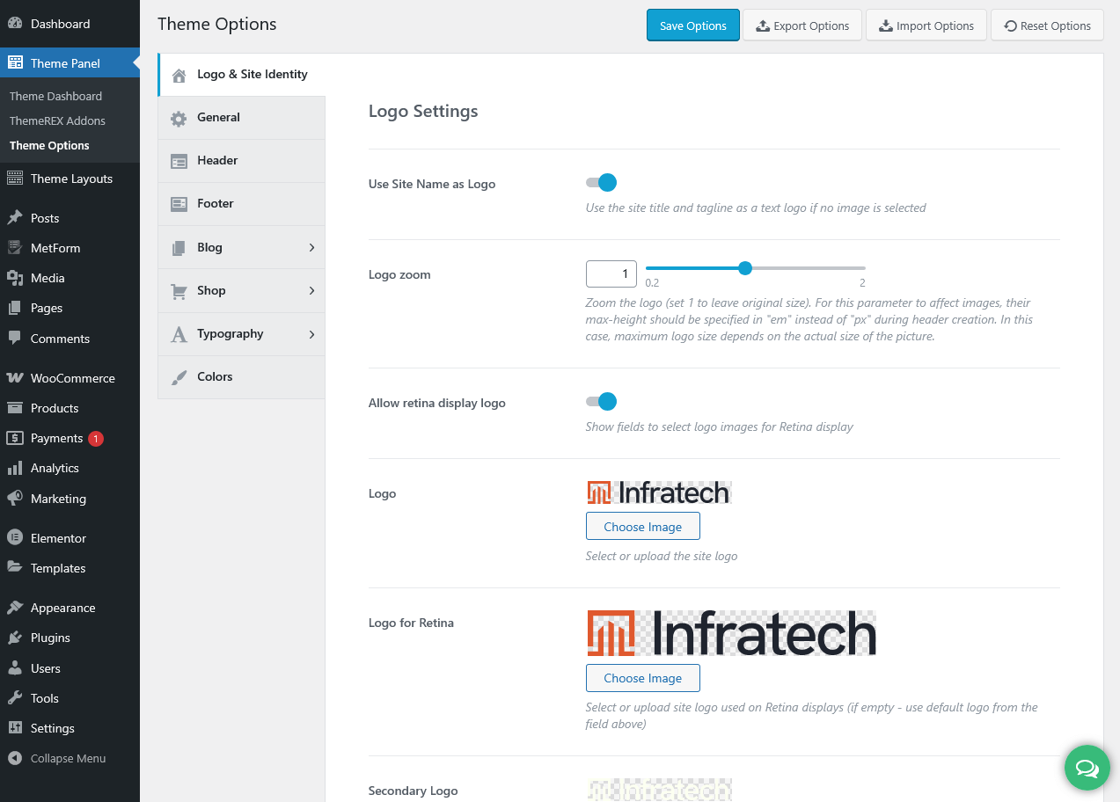Click the WooCommerce icon in sidebar
The image size is (1120, 802).
(15, 378)
